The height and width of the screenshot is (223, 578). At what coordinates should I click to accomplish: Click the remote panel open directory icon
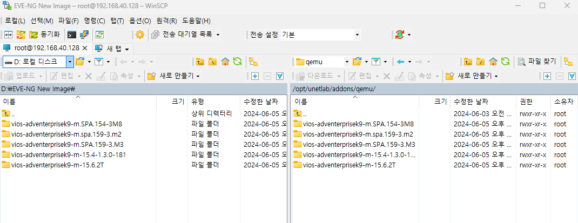click(x=357, y=62)
